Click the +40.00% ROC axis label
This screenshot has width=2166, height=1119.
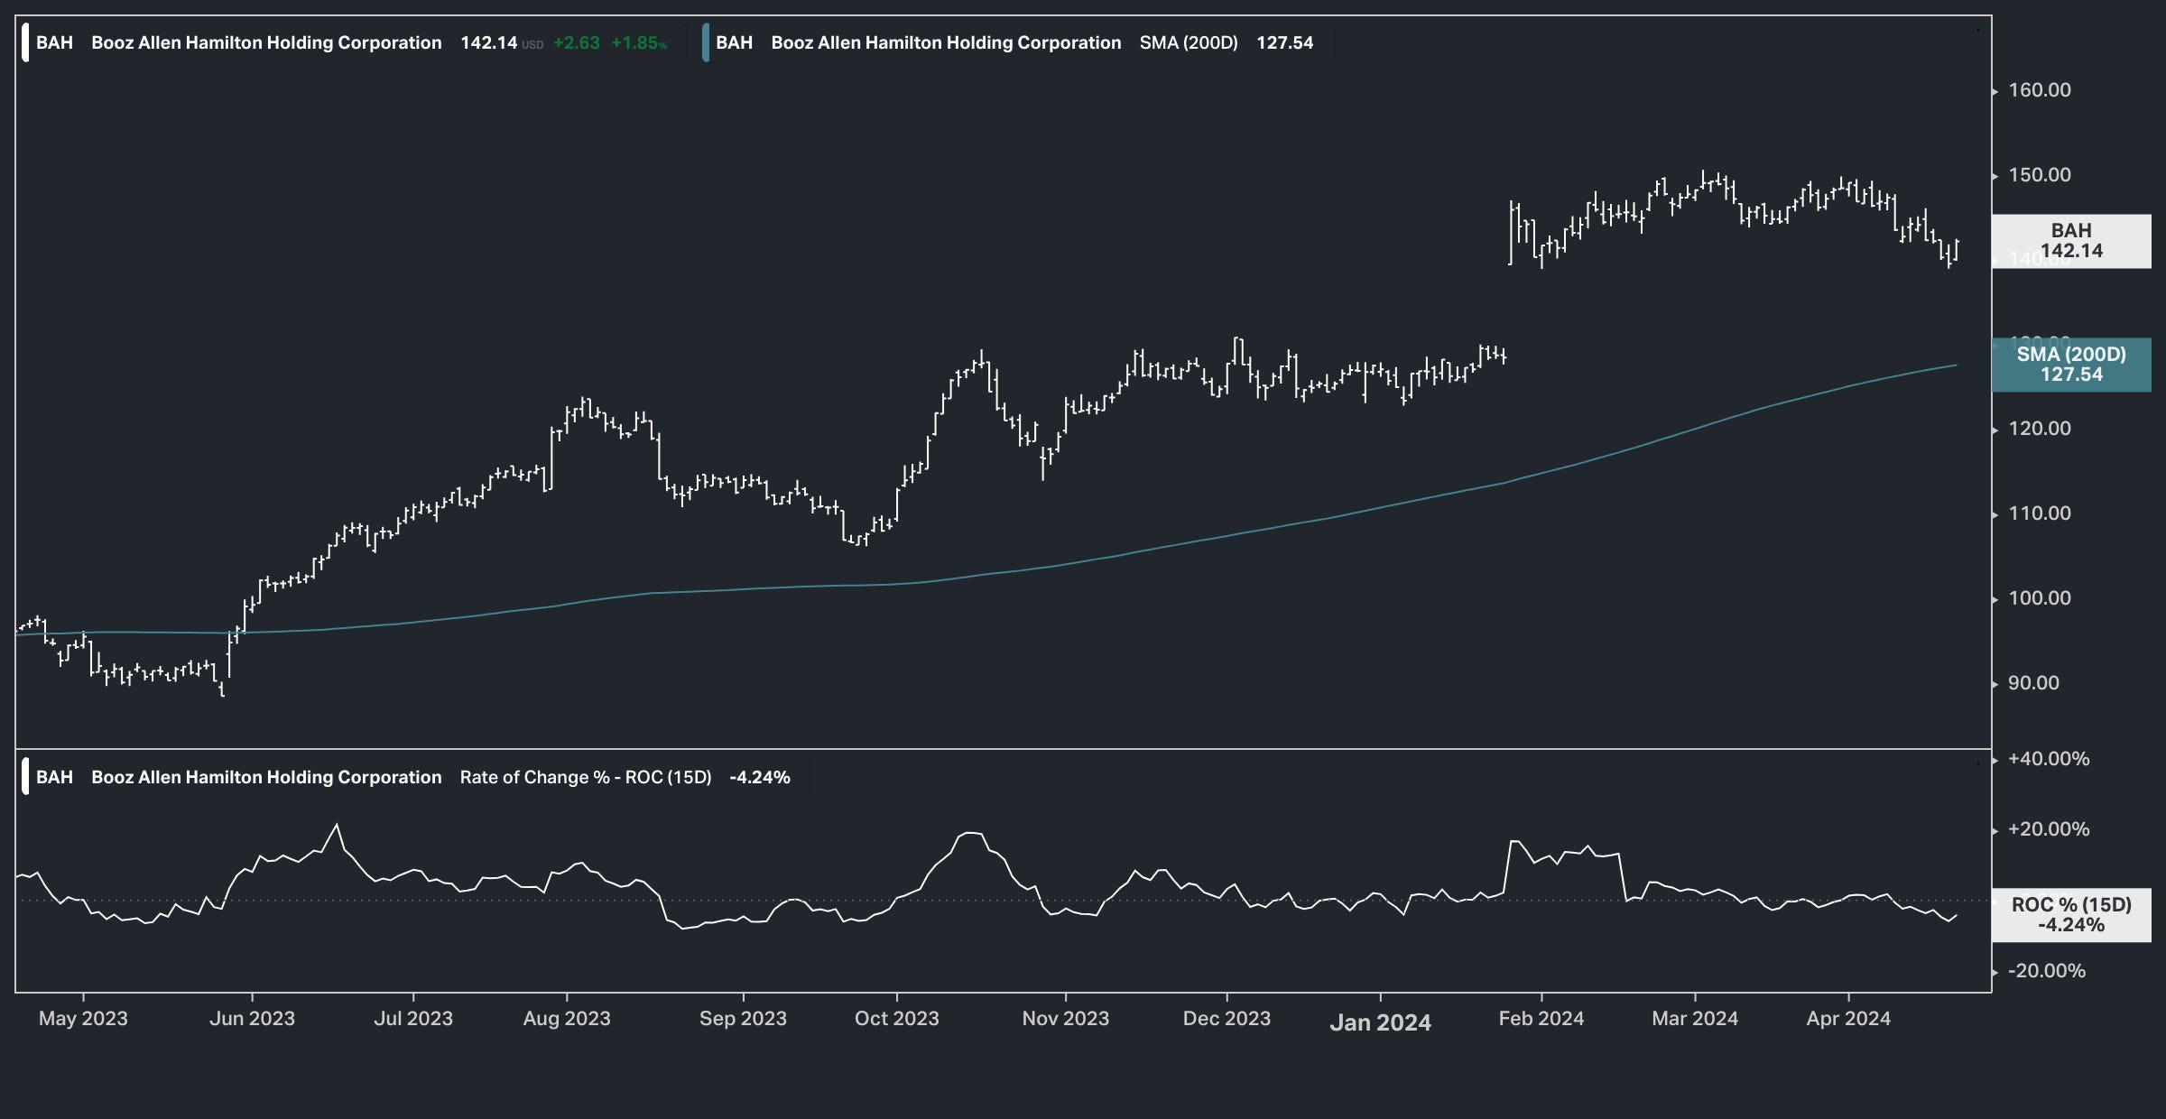(2049, 759)
